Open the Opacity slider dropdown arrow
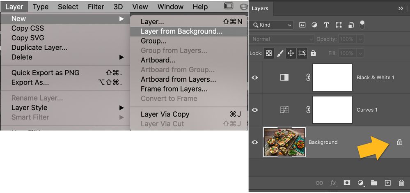Screen dimensions: 410x193 (361, 39)
